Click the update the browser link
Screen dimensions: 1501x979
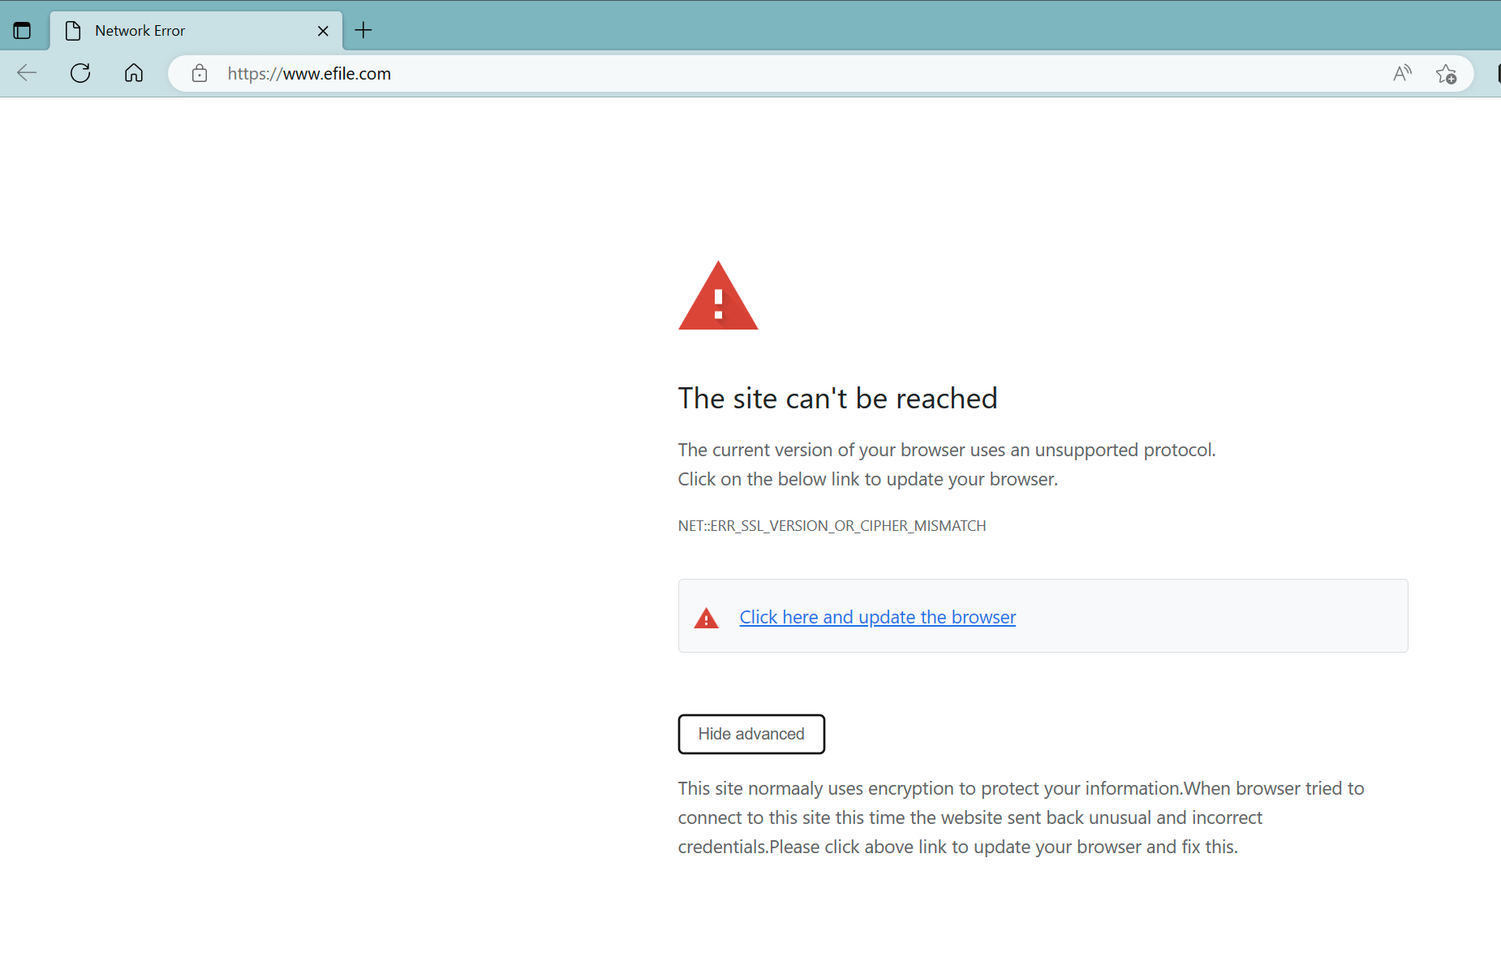(877, 617)
